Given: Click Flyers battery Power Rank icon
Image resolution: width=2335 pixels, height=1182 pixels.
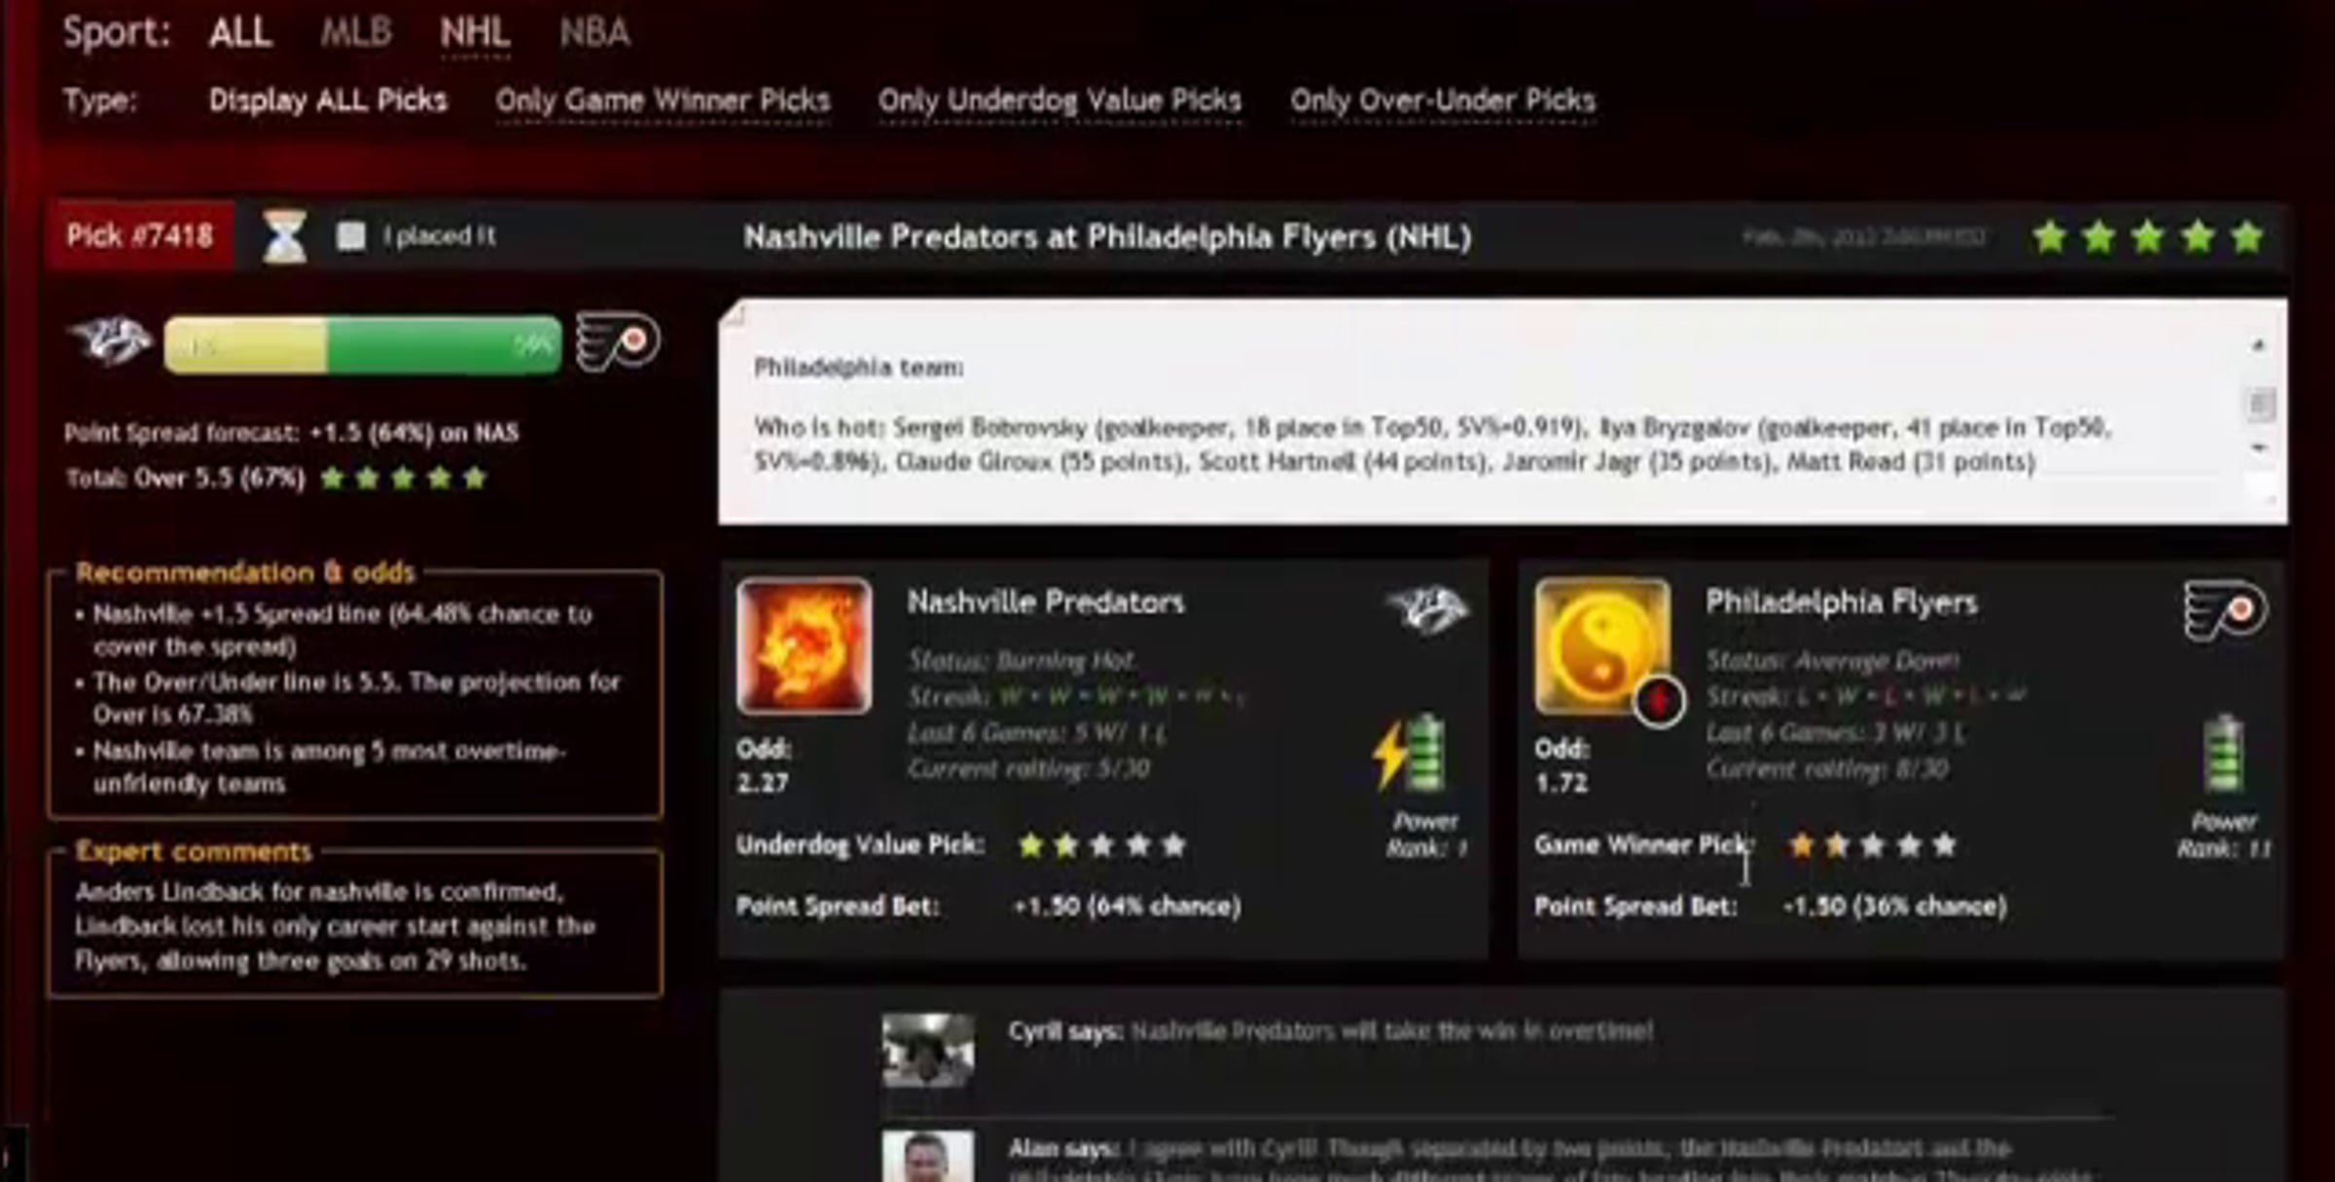Looking at the screenshot, I should coord(2224,754).
